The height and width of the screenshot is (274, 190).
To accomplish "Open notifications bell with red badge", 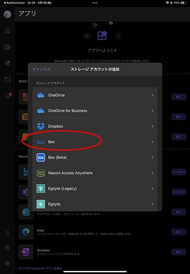I will click(8, 95).
